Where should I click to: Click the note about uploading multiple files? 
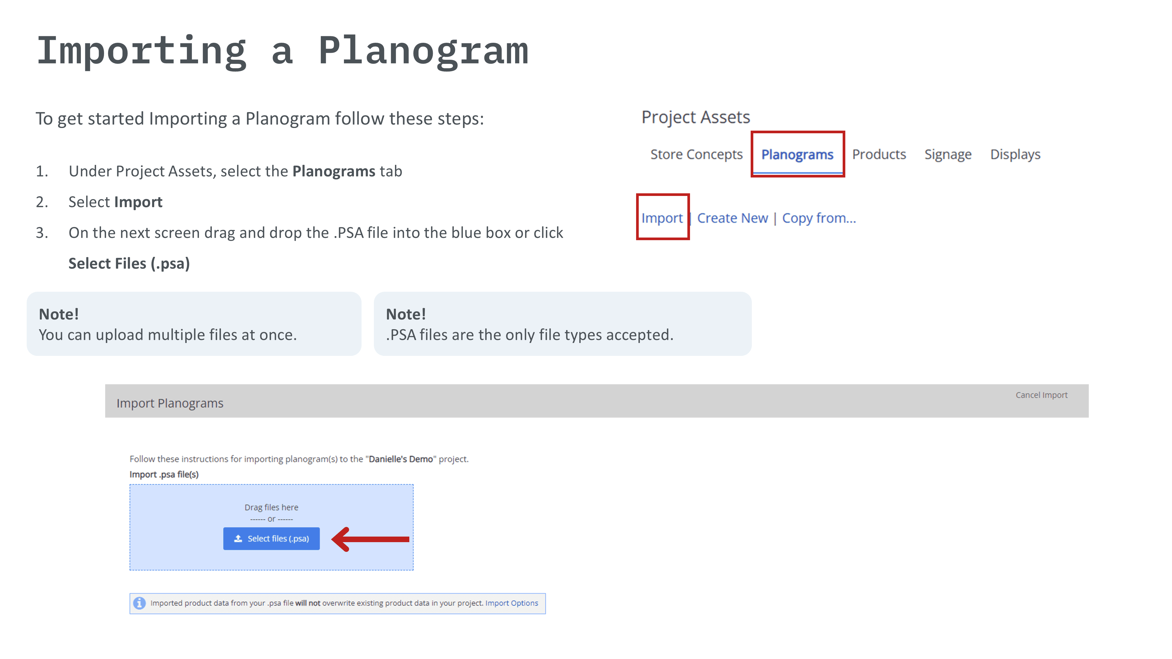[x=194, y=324]
